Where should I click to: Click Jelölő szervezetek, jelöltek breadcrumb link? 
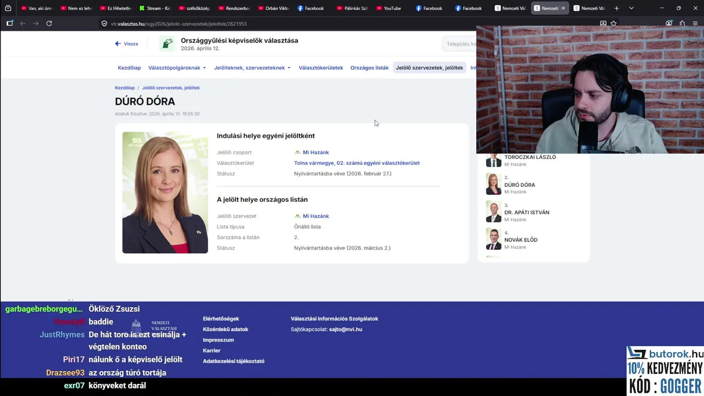tap(171, 87)
